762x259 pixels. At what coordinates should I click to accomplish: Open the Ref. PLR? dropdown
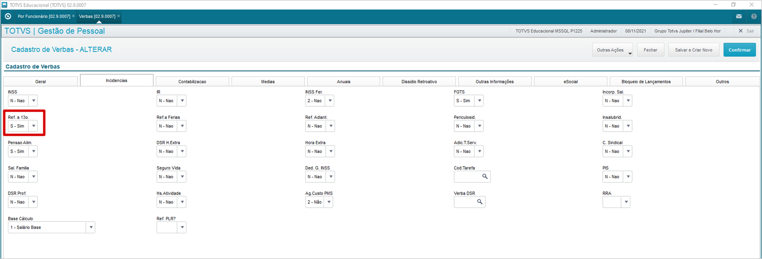click(171, 227)
